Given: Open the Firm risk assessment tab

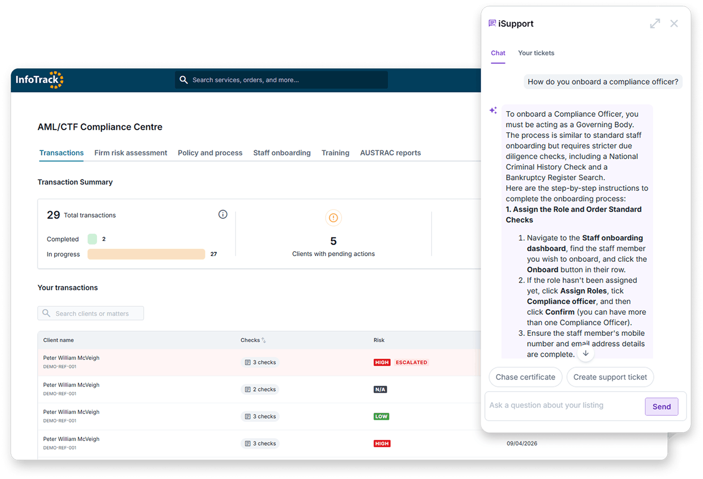Looking at the screenshot, I should (130, 153).
